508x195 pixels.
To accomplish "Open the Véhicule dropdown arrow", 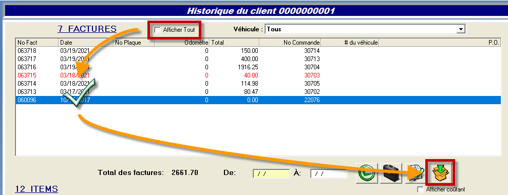I will 460,29.
